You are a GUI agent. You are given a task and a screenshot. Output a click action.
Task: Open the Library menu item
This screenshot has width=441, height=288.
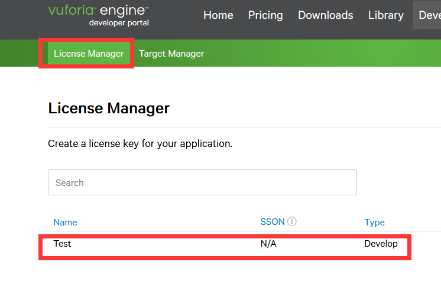pos(386,15)
